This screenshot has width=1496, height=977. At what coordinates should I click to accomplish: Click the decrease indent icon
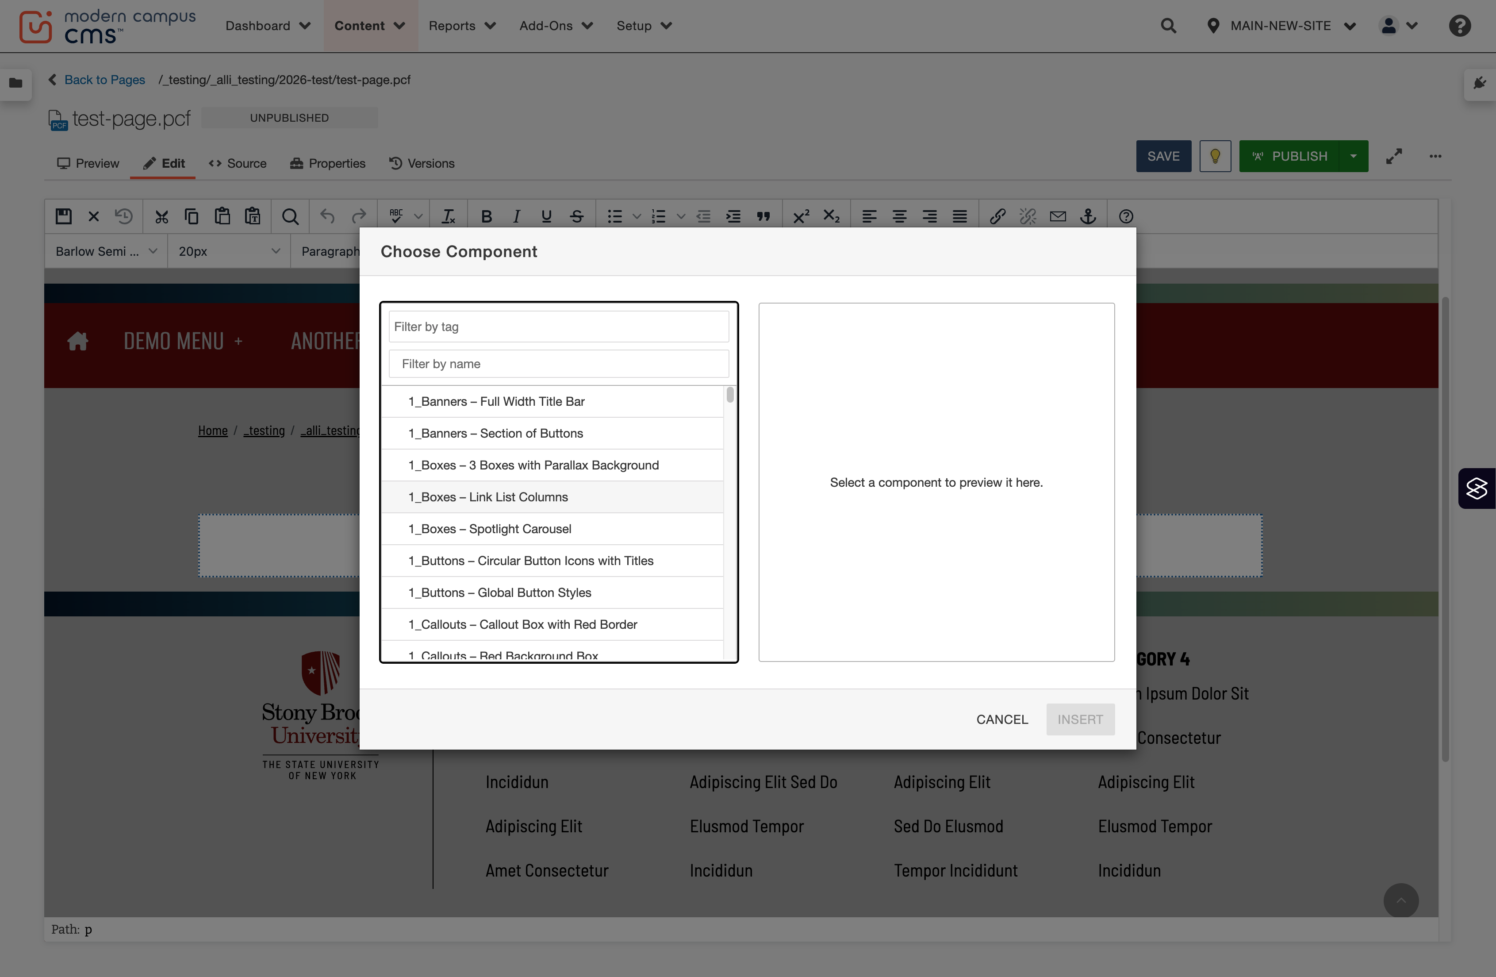(703, 216)
